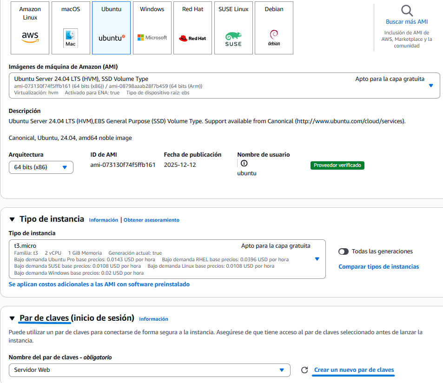Click the macOS Mac icon

(x=70, y=38)
